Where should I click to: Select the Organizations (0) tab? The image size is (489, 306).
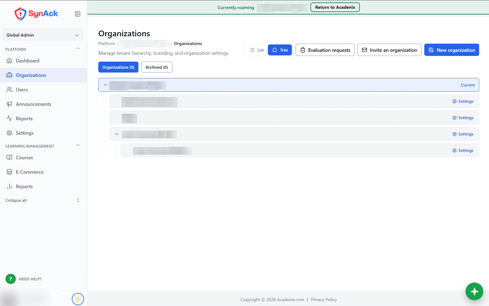(x=118, y=67)
